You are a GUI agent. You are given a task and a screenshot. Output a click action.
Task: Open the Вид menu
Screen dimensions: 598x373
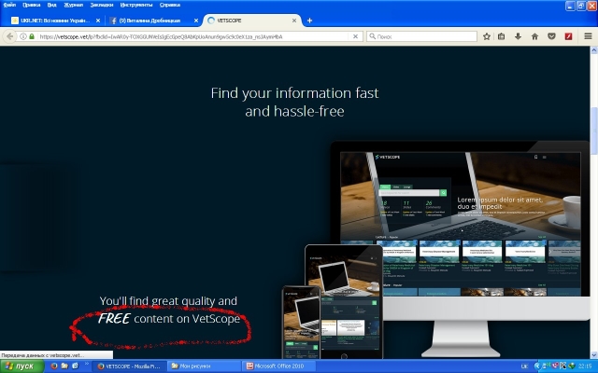coord(52,5)
